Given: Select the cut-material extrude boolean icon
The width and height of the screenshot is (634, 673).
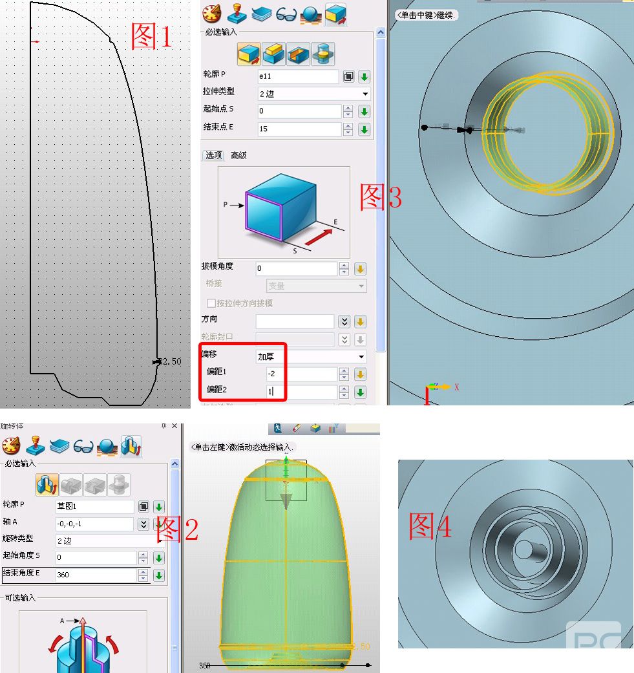Looking at the screenshot, I should pos(297,55).
